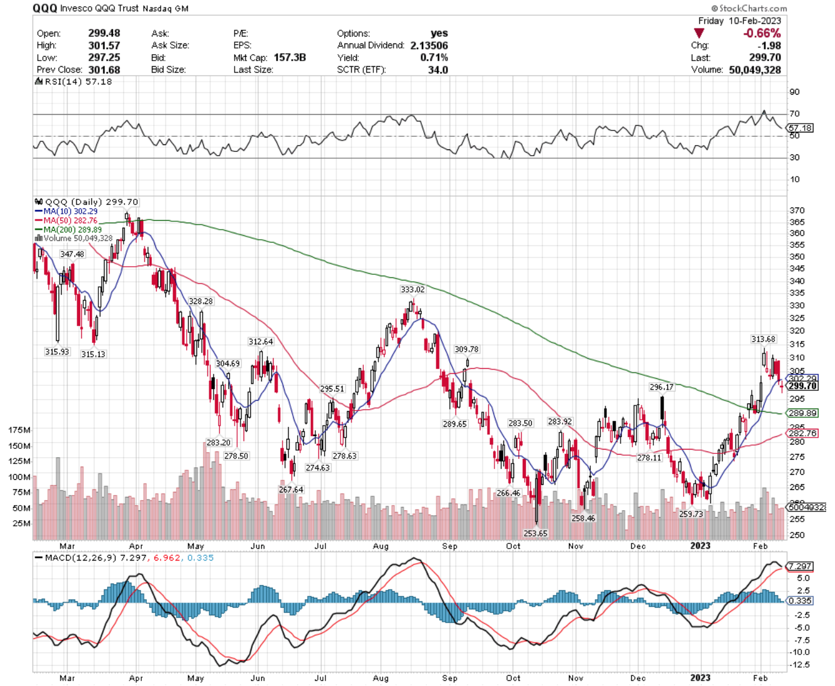This screenshot has height=686, width=835.
Task: Click the header Volume value 50,049,328
Action: coord(755,69)
